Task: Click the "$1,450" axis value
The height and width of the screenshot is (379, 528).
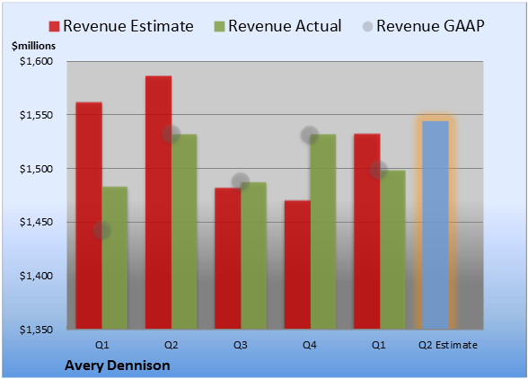Action: pos(36,223)
